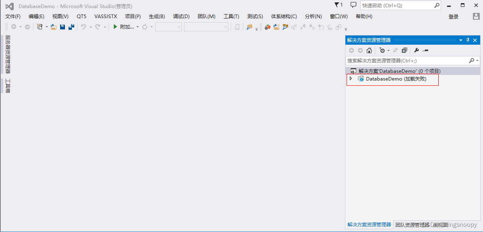The width and height of the screenshot is (483, 232).
Task: Open Solution Explorer window position dropdown
Action: (x=461, y=40)
